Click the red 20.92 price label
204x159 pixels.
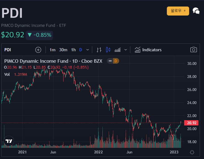pos(191,123)
